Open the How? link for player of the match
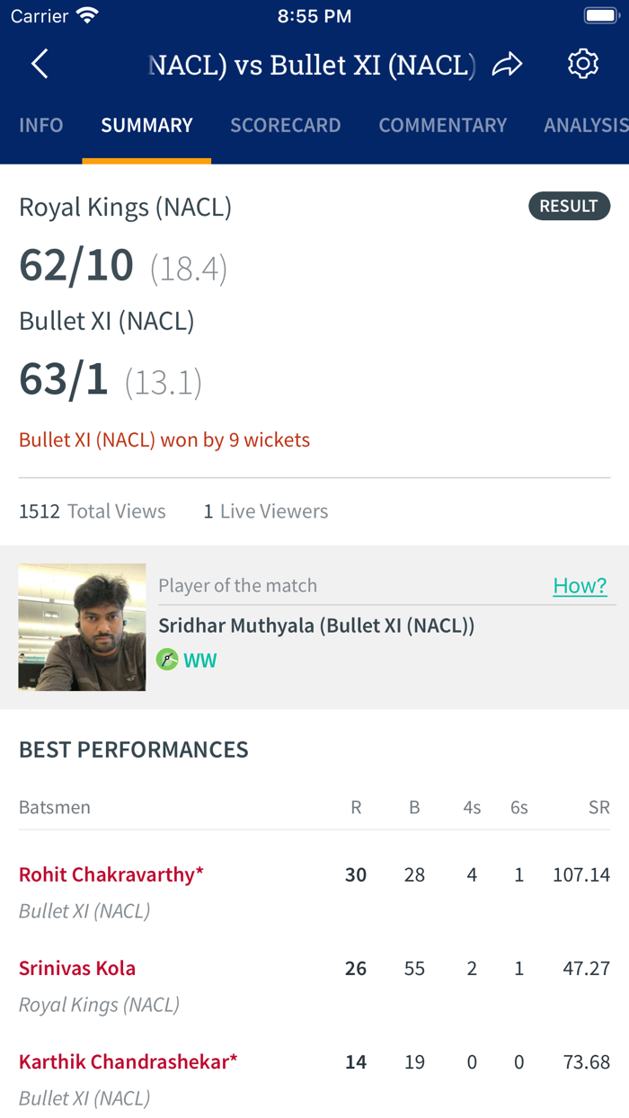629x1118 pixels. click(580, 585)
